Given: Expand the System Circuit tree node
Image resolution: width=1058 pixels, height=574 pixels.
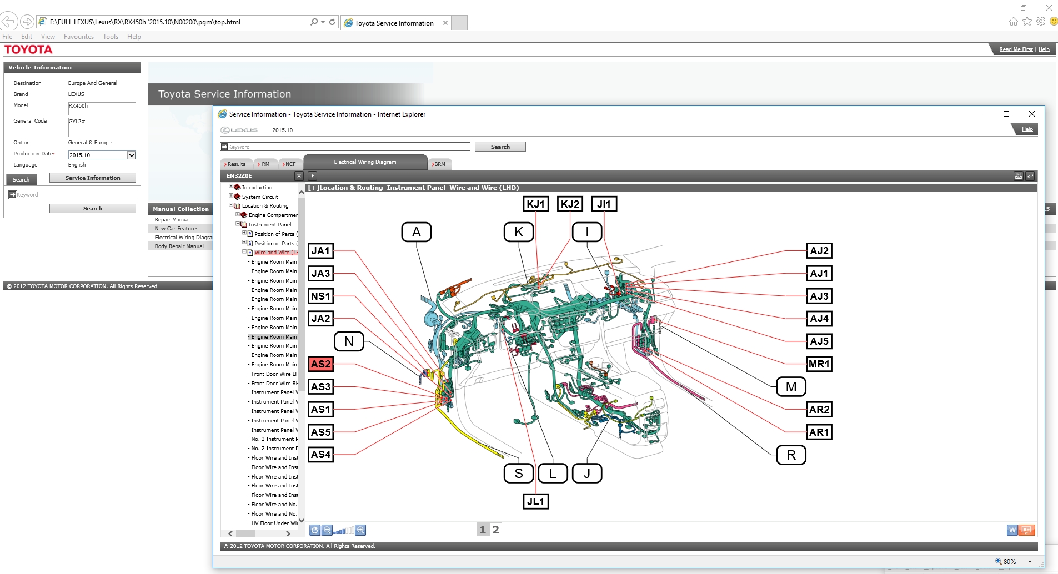Looking at the screenshot, I should click(231, 196).
